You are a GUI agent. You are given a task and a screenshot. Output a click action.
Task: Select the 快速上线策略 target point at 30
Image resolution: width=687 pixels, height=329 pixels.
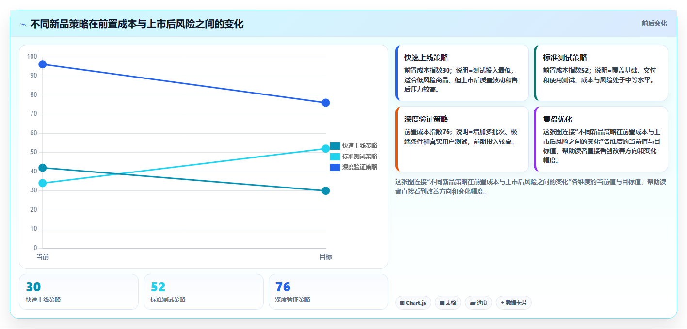326,191
